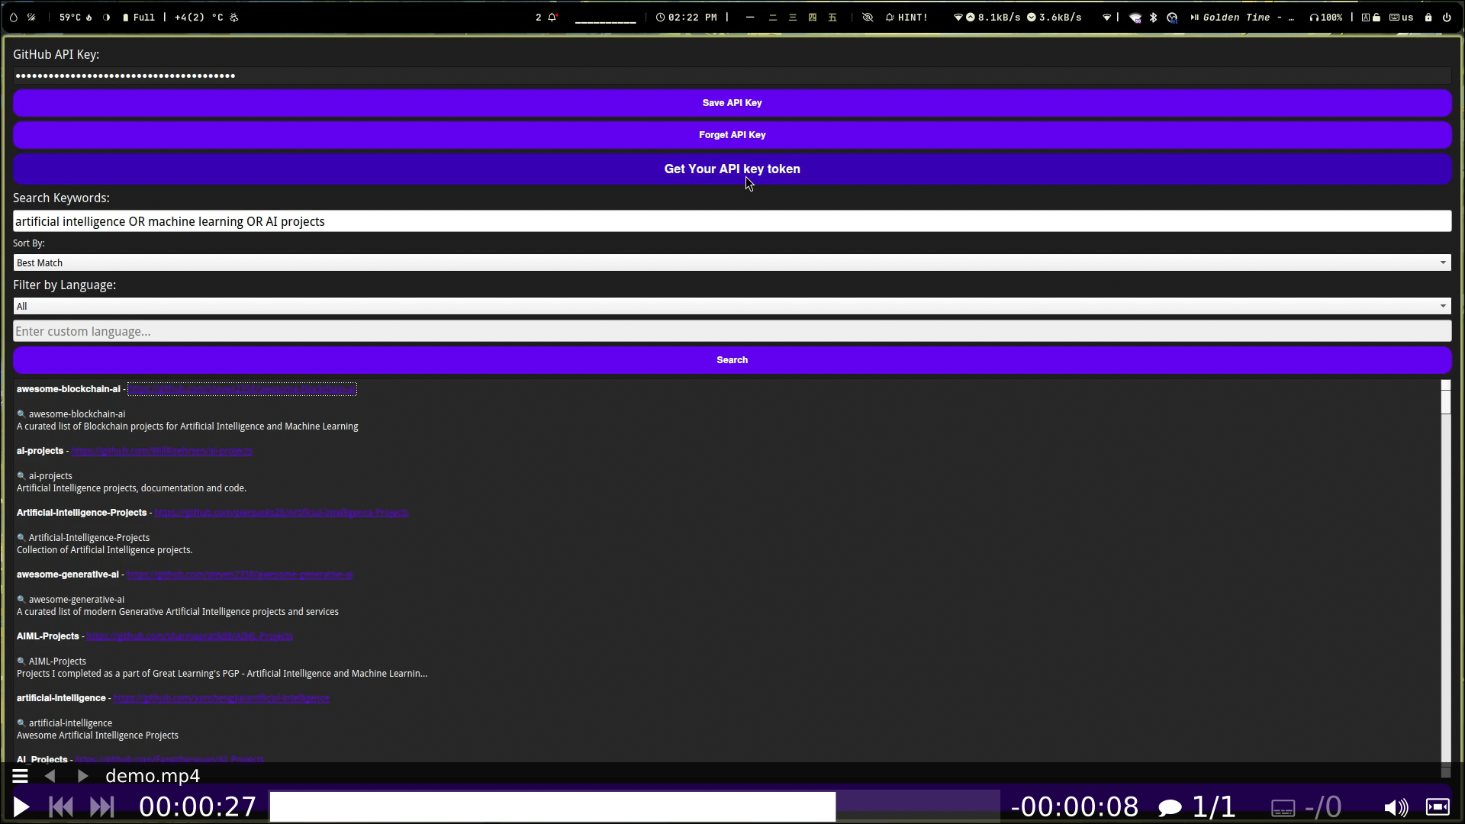This screenshot has height=824, width=1465.
Task: Click the notification bell in top bar
Action: [552, 17]
